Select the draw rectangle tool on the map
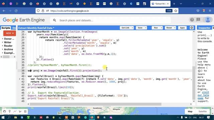214x120 pixels. pyautogui.click(x=25, y=112)
